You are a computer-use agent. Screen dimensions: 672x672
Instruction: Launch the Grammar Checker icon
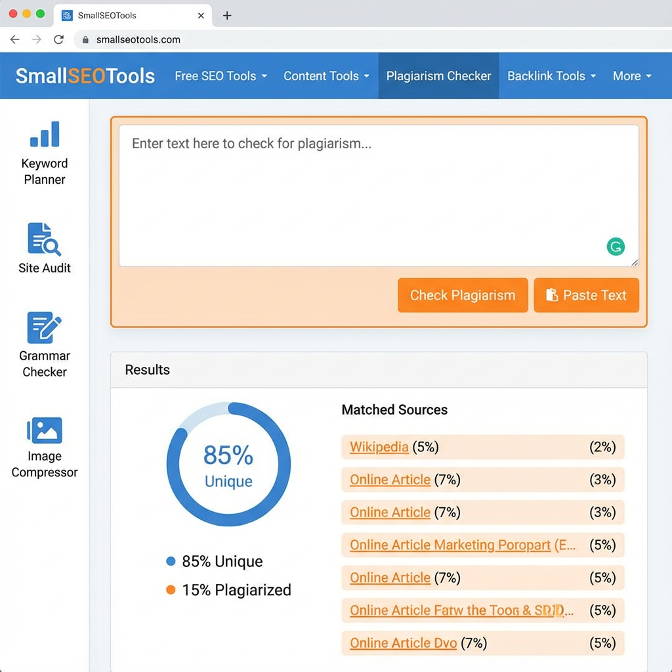point(44,327)
